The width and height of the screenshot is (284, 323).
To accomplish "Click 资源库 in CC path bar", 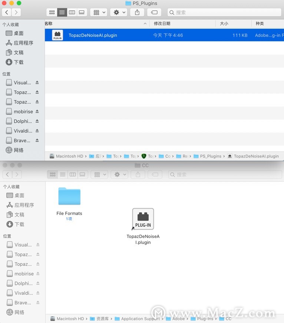I will pyautogui.click(x=99, y=319).
